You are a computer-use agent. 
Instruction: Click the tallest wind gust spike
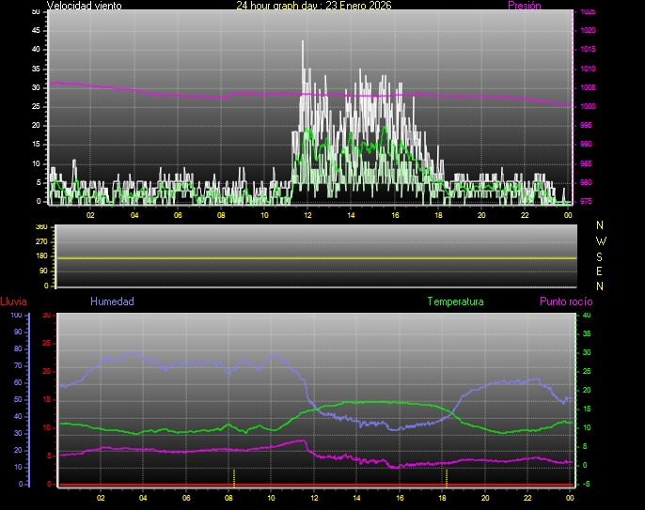pos(303,43)
